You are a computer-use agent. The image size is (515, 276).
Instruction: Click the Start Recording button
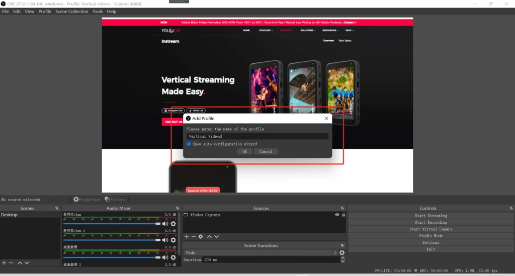click(x=431, y=222)
